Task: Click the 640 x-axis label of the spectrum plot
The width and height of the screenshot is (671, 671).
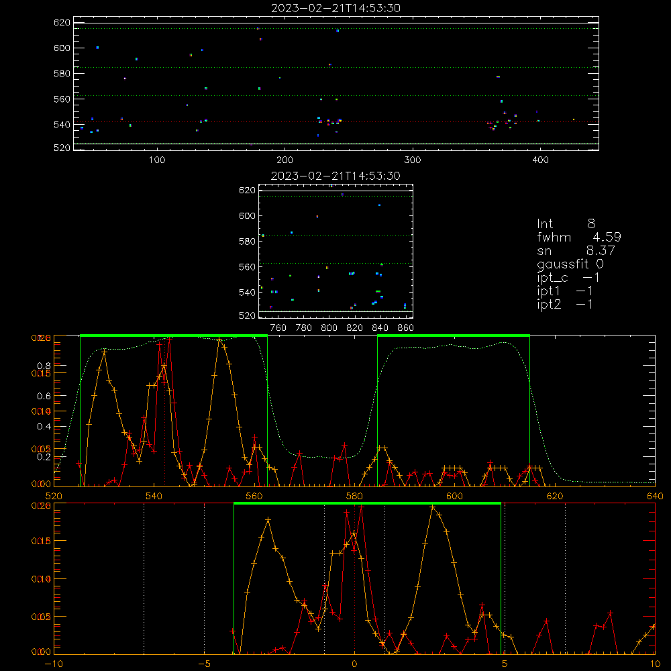Action: [x=655, y=497]
